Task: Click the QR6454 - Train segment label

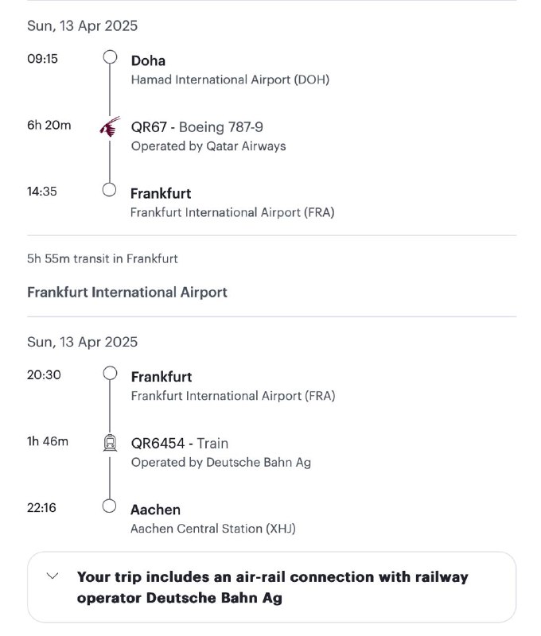Action: click(179, 444)
